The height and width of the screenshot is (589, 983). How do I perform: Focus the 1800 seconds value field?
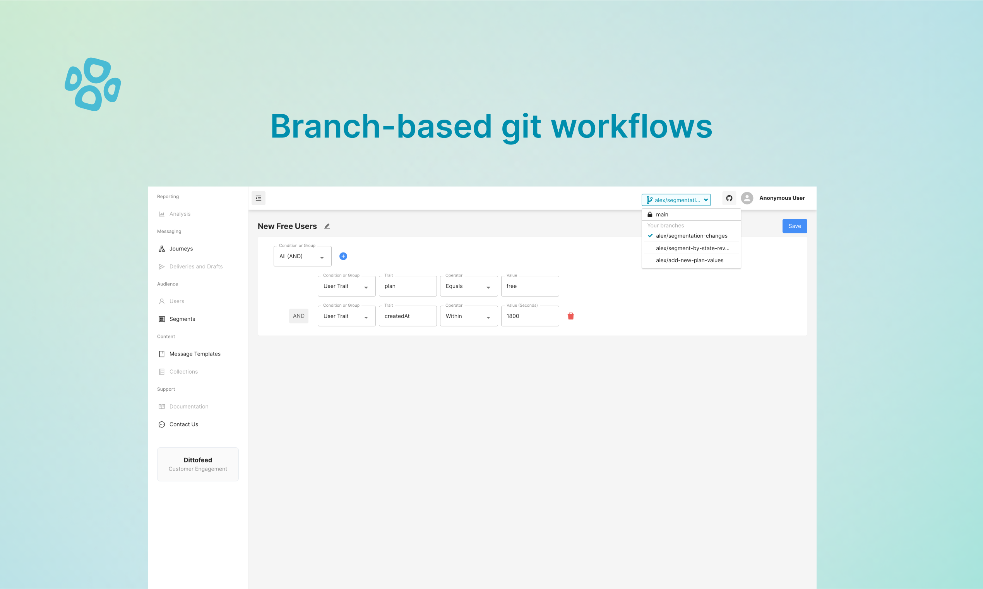[530, 316]
